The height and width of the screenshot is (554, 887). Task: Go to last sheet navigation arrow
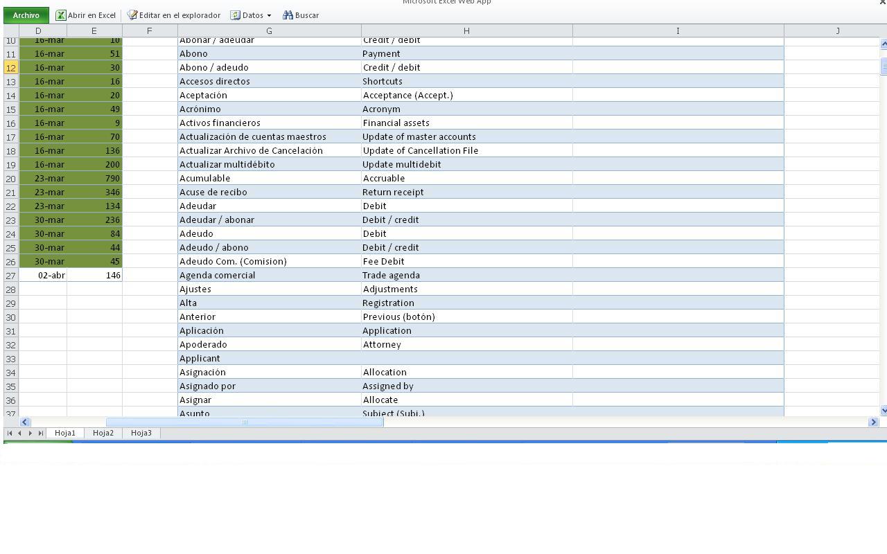pos(40,433)
